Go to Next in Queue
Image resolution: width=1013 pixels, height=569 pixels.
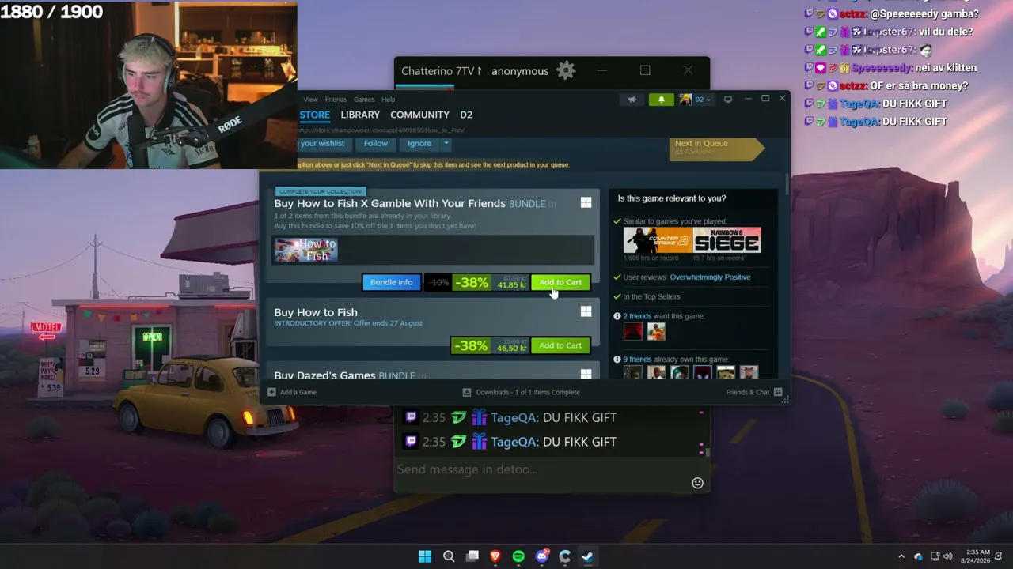[716, 148]
